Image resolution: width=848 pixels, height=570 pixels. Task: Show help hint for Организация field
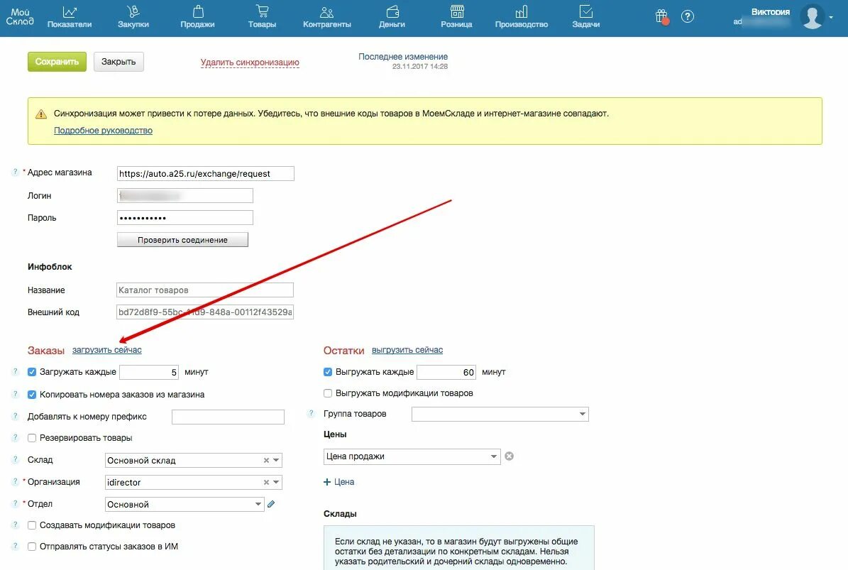(x=15, y=482)
